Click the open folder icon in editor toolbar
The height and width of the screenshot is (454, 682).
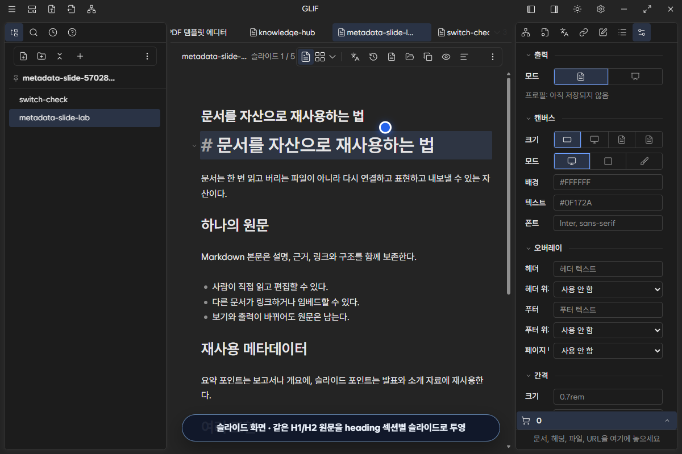(410, 57)
